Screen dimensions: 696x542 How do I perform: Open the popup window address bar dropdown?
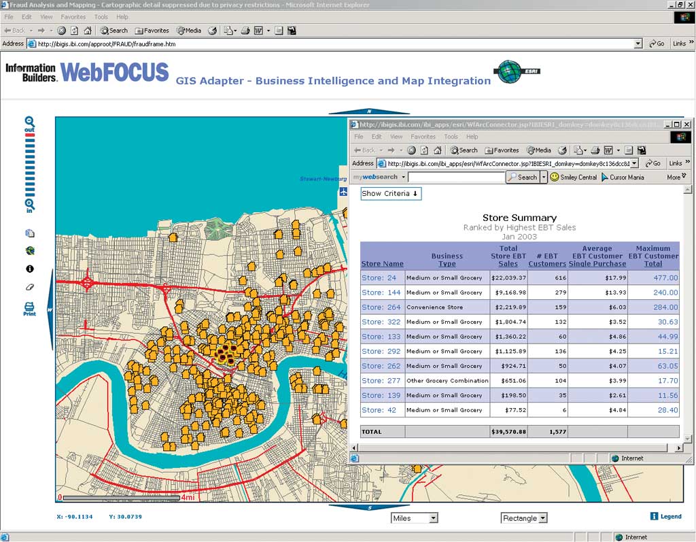634,164
